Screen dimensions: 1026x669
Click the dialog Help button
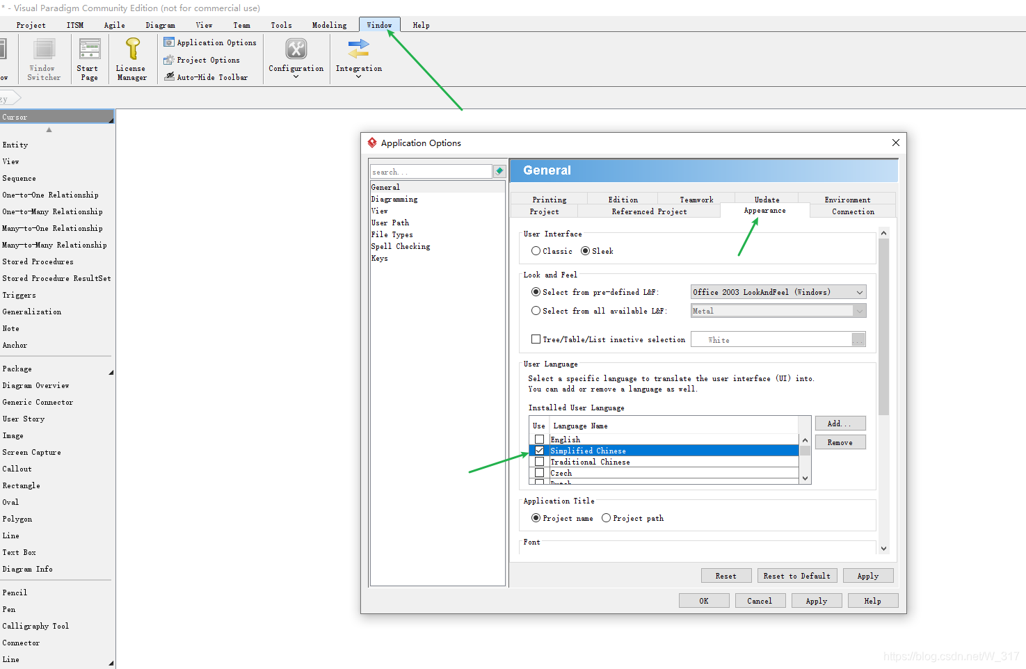pyautogui.click(x=873, y=601)
